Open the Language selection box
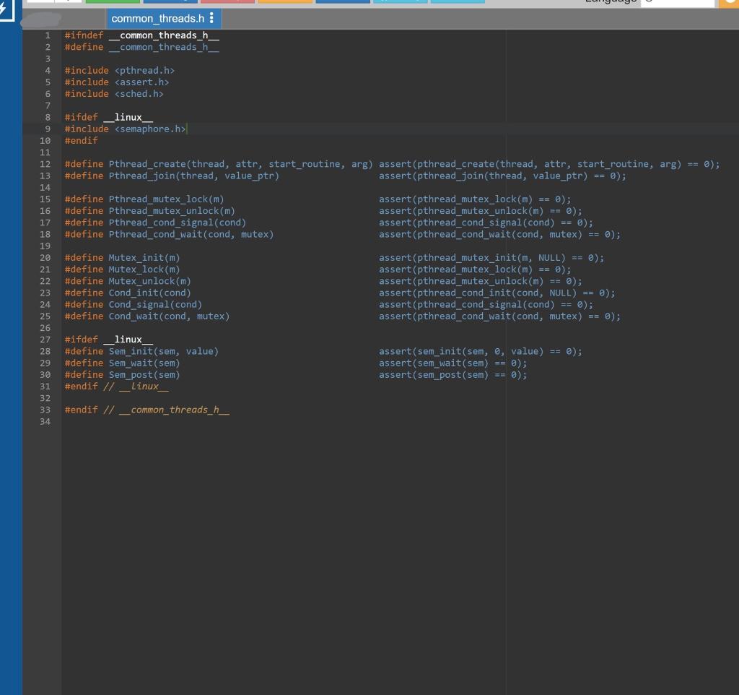The height and width of the screenshot is (695, 739). [677, 3]
